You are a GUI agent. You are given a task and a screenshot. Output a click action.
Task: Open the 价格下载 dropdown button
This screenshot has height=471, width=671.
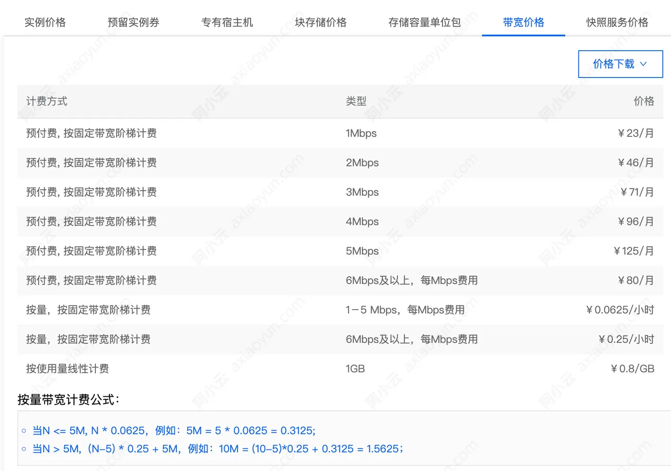[x=620, y=64]
